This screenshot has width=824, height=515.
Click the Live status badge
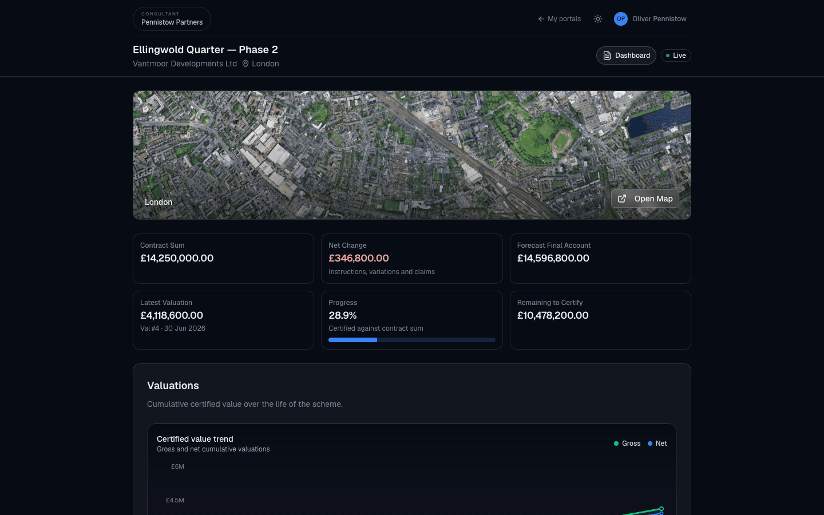(676, 56)
